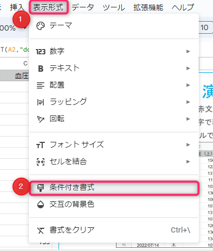
Task: Open the 表示形式 menu
Action: [49, 7]
